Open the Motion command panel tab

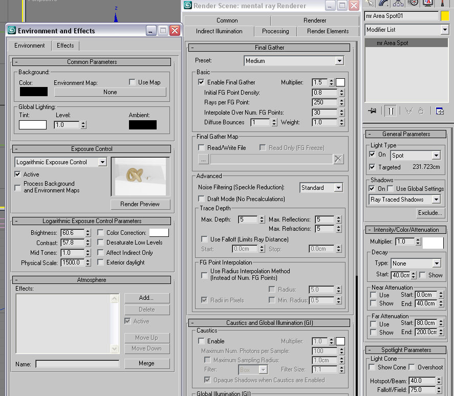tap(413, 3)
